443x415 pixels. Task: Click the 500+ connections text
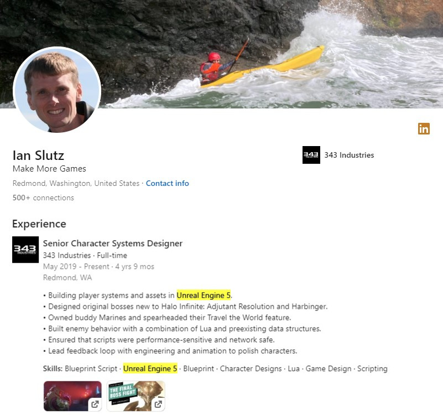tap(43, 198)
